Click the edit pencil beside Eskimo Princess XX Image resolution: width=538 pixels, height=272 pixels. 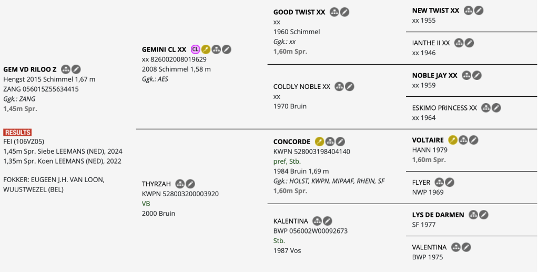tap(496, 108)
